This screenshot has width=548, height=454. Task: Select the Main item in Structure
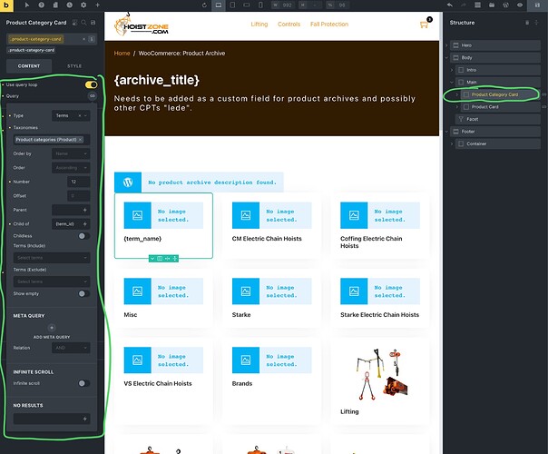(498, 83)
